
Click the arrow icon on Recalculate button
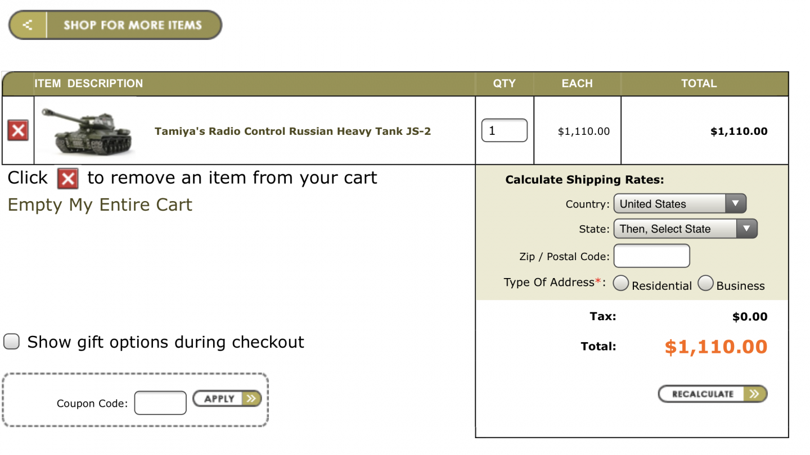pos(754,394)
